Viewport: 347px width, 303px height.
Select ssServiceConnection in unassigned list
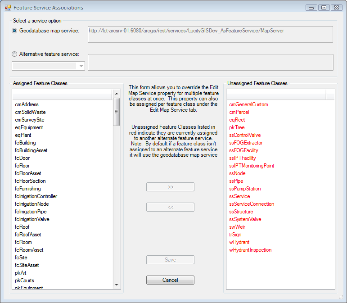(x=252, y=204)
